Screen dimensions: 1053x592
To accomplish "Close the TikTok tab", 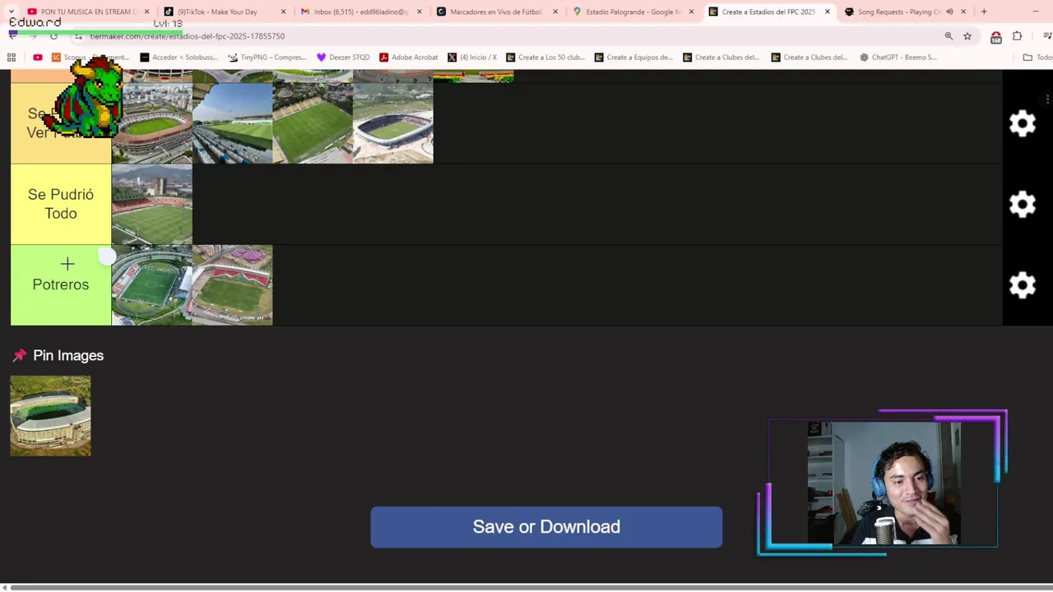I will (x=283, y=12).
